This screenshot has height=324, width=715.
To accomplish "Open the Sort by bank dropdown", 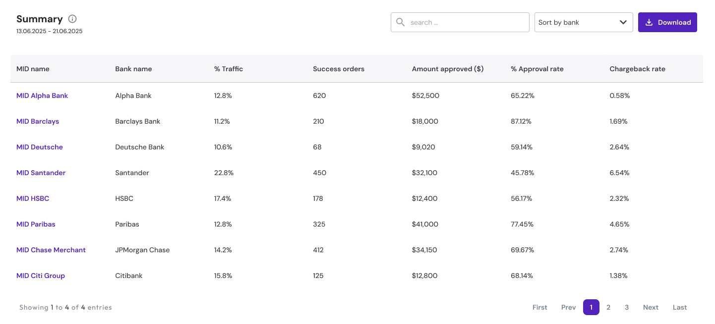I will (x=584, y=22).
